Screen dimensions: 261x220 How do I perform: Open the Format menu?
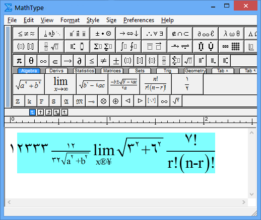click(x=70, y=20)
